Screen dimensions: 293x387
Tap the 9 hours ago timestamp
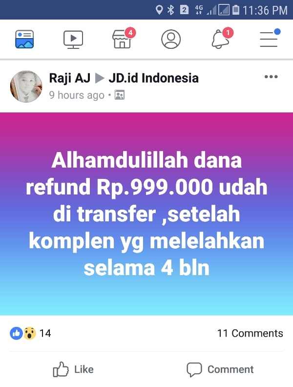pos(77,95)
